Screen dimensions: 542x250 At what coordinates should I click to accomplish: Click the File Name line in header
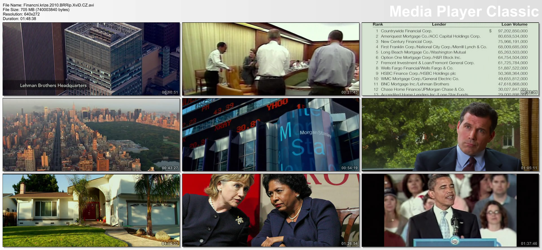[x=48, y=5]
